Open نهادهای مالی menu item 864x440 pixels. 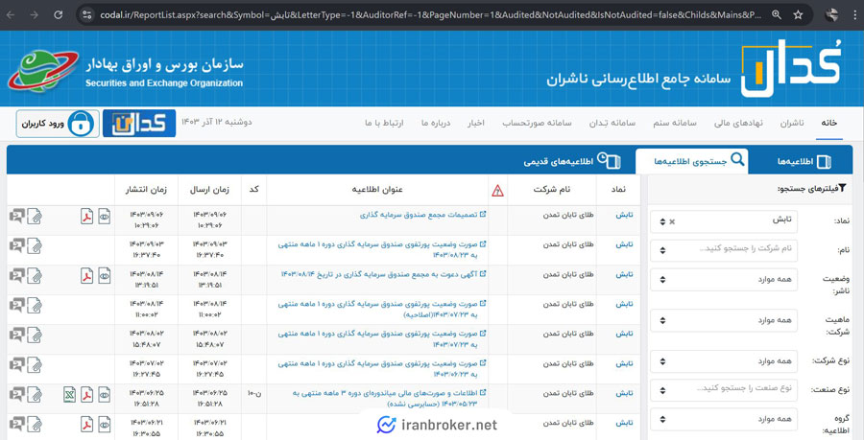[x=738, y=124]
